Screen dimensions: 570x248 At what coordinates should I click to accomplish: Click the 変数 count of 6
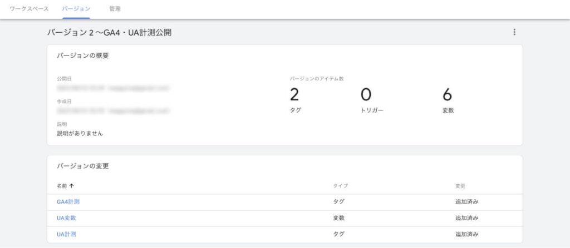(447, 95)
